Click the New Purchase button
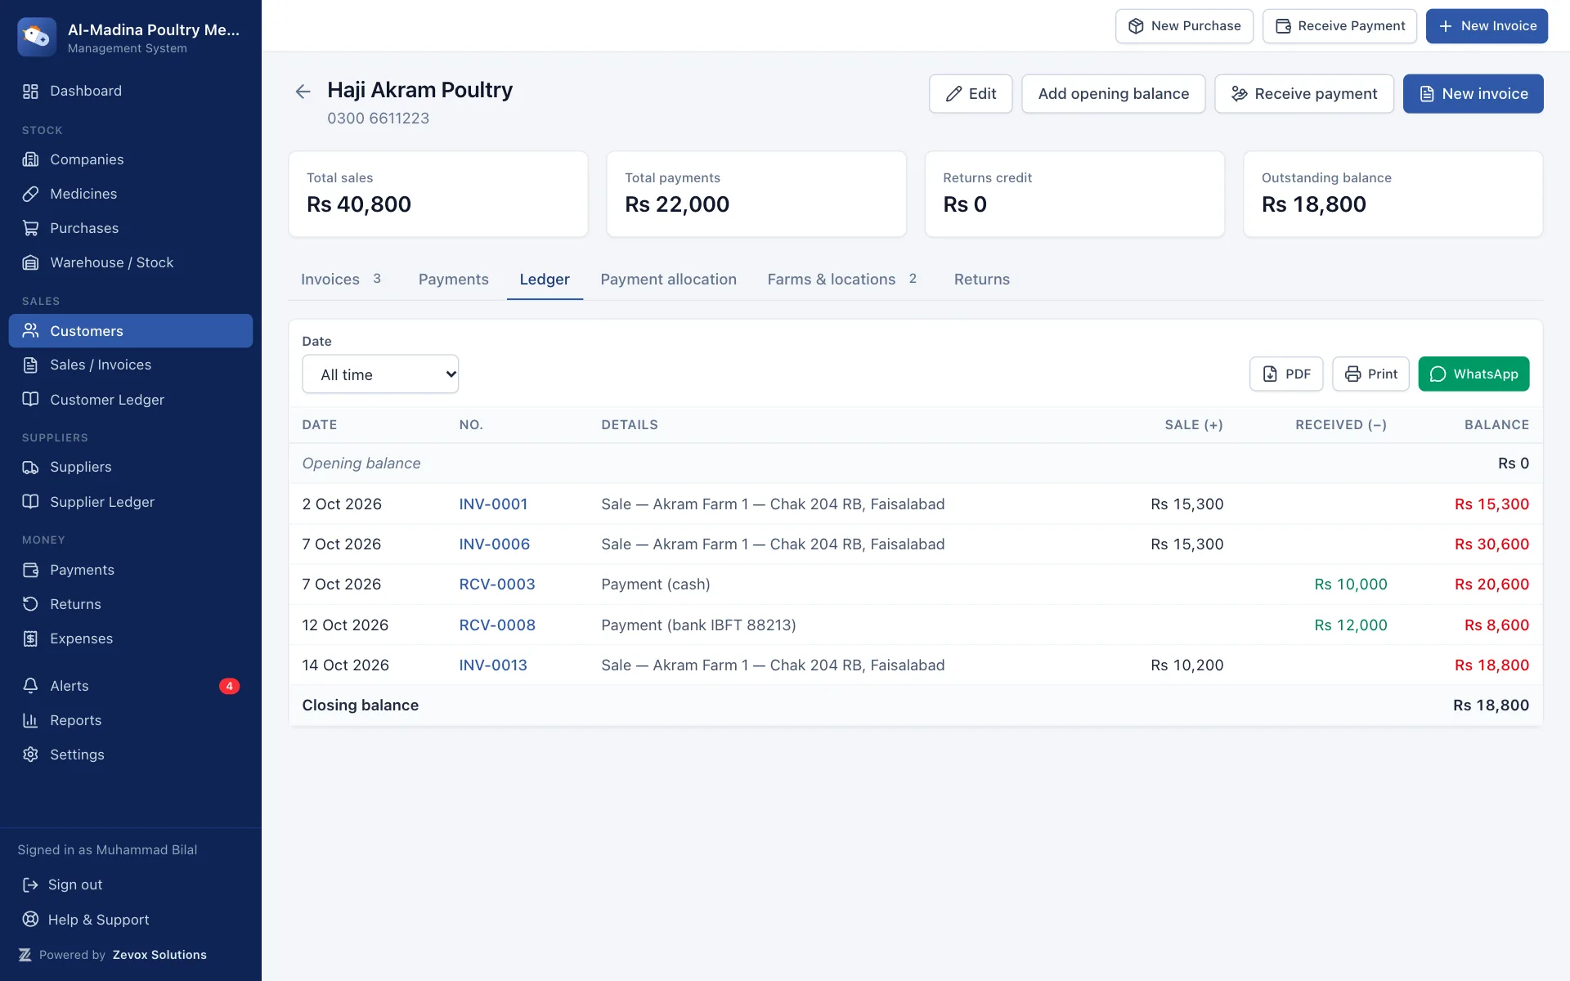Image resolution: width=1570 pixels, height=981 pixels. [x=1184, y=26]
